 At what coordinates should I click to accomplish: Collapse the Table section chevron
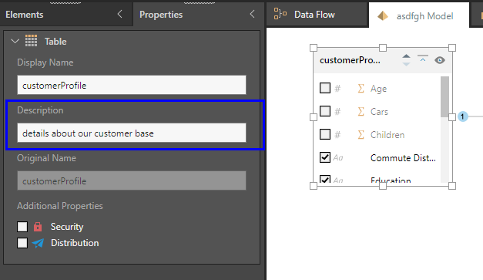pos(15,41)
